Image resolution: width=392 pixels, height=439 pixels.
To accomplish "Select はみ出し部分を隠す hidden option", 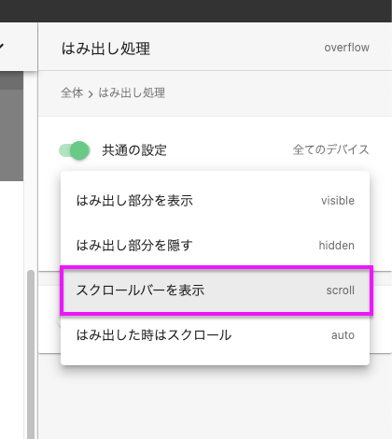I will point(215,246).
